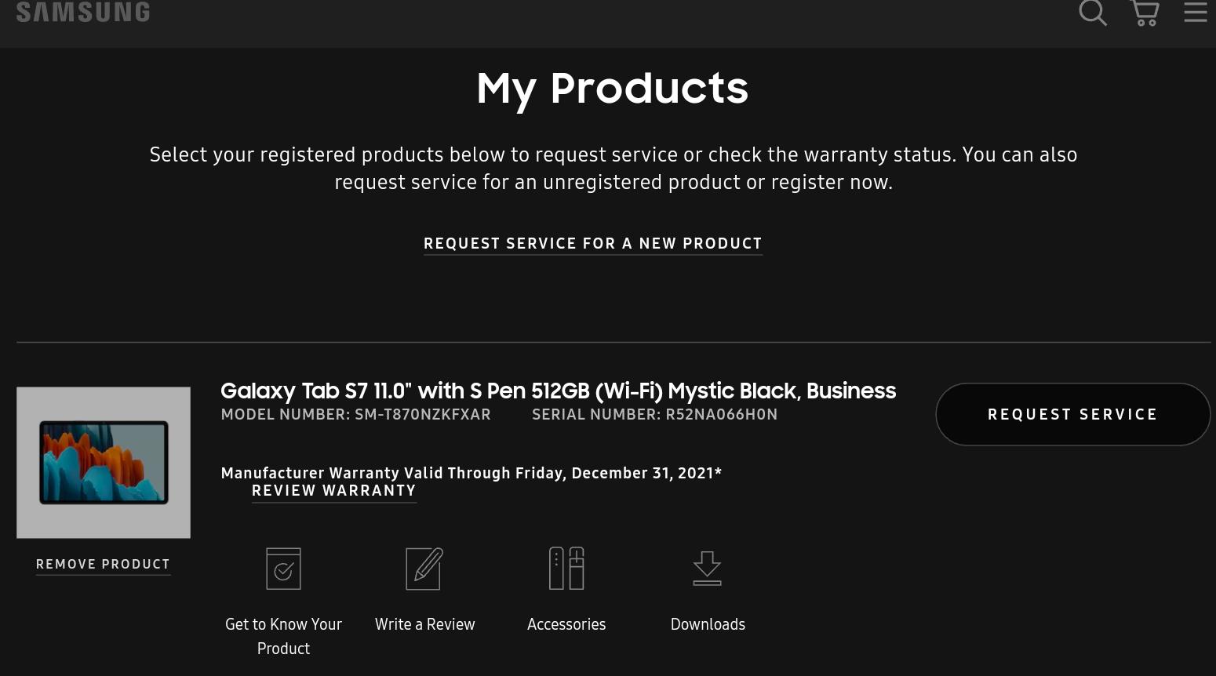
Task: Click the serial number R52NA066H0N text
Action: click(x=721, y=414)
